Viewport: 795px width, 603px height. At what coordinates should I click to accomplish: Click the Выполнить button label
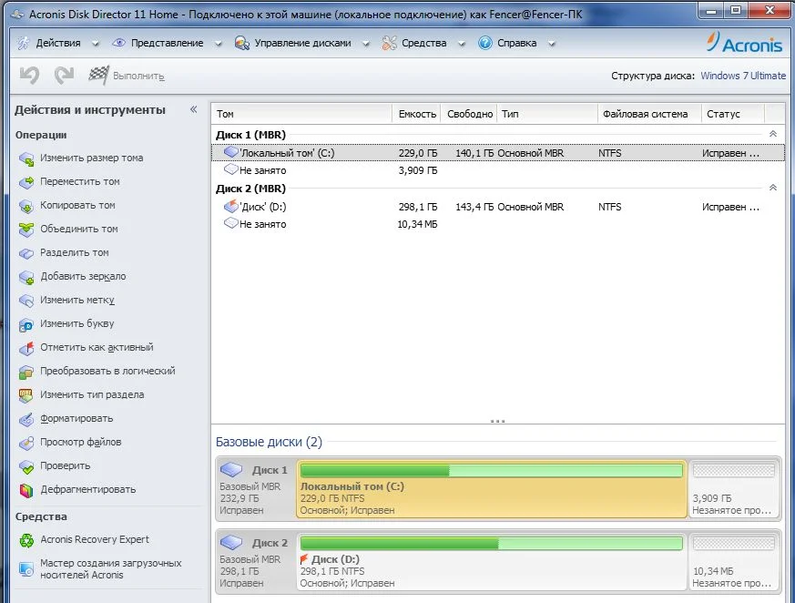coord(138,77)
